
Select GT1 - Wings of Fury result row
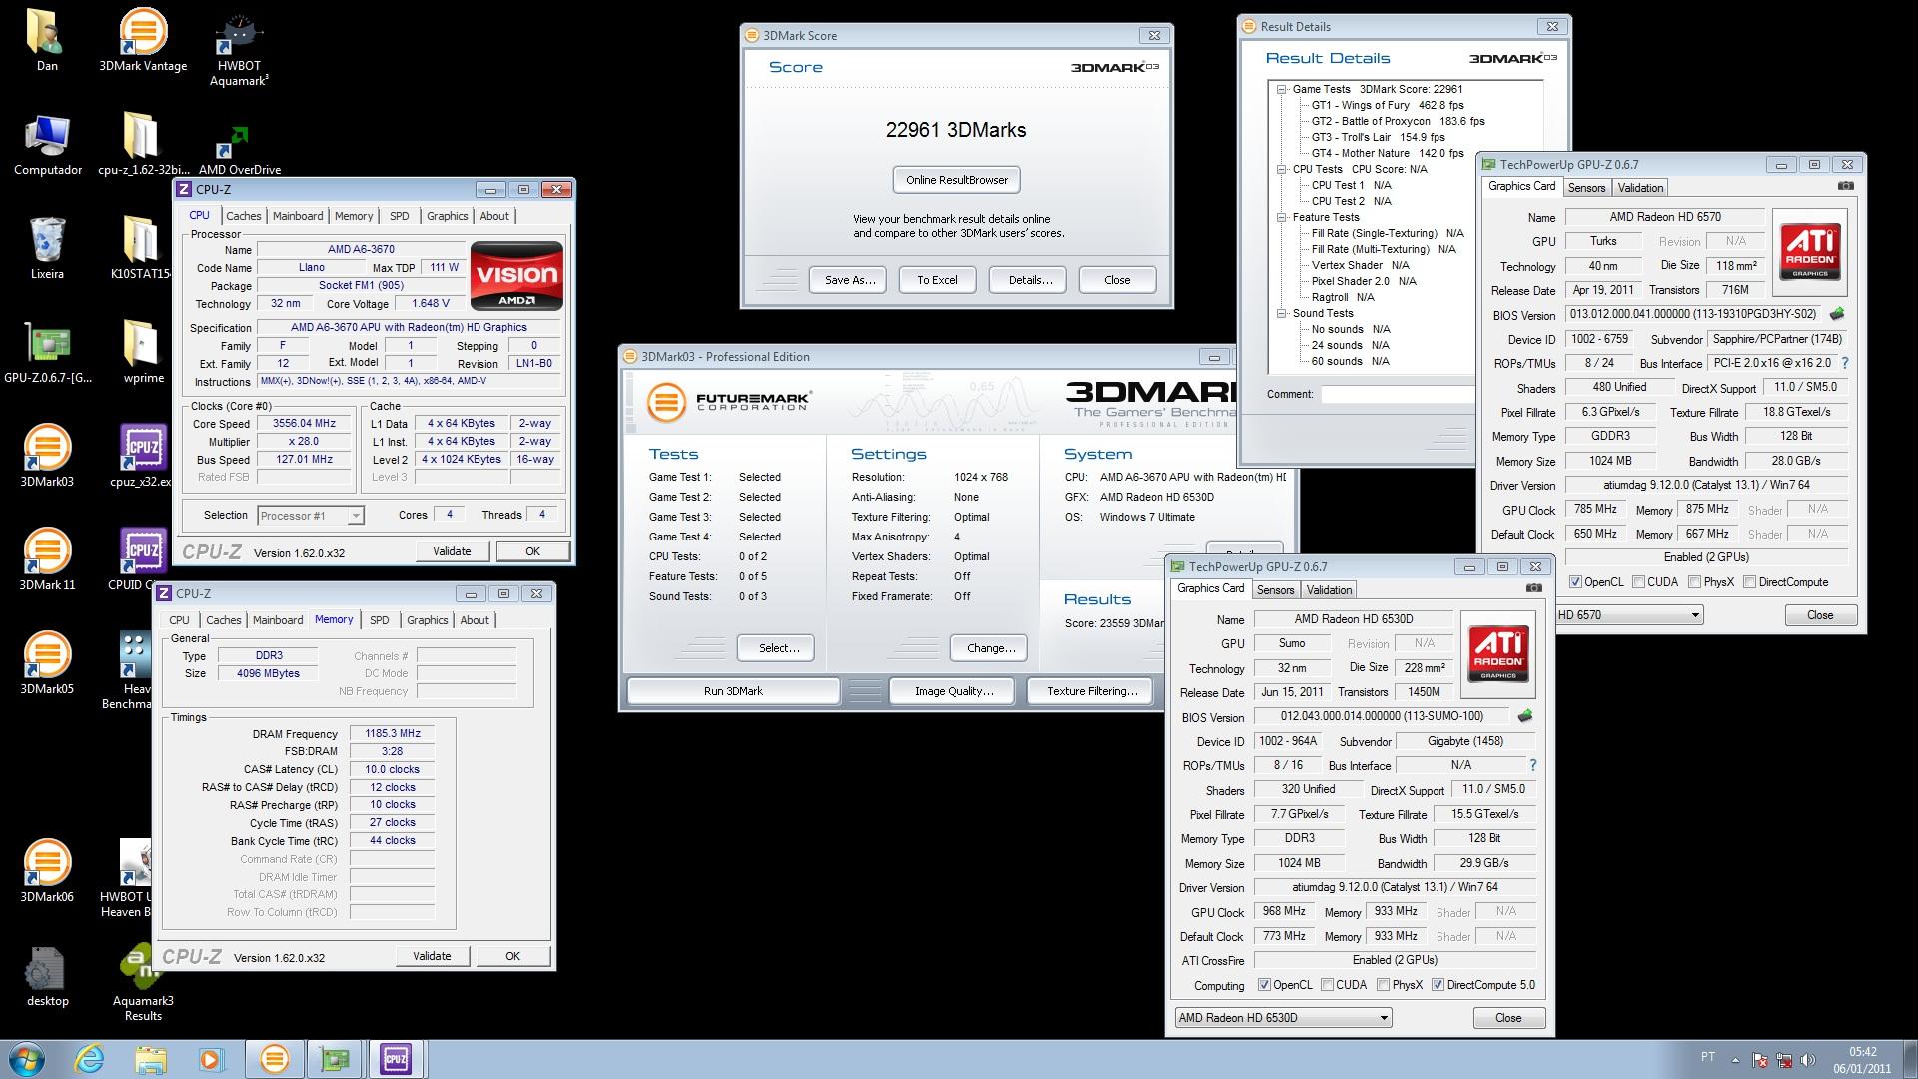coord(1388,105)
